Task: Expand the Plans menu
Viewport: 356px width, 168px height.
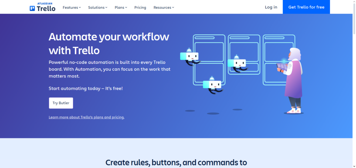Action: [121, 8]
